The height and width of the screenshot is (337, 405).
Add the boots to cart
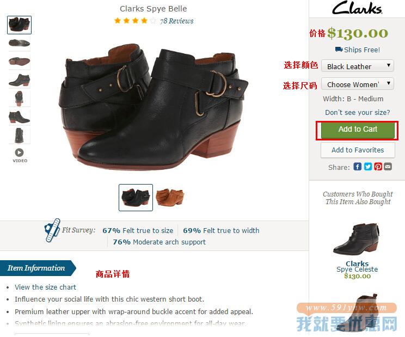(358, 130)
